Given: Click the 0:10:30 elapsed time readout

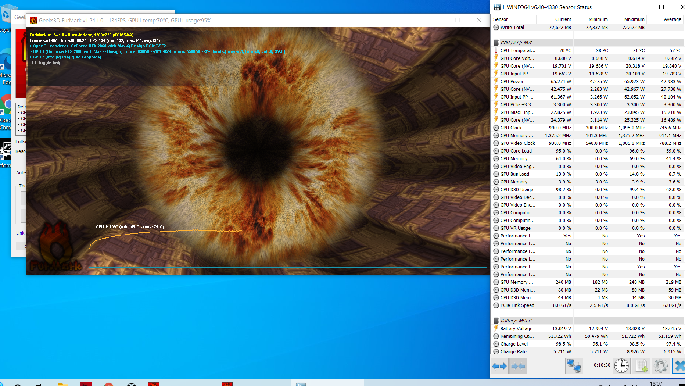Looking at the screenshot, I should pos(602,365).
